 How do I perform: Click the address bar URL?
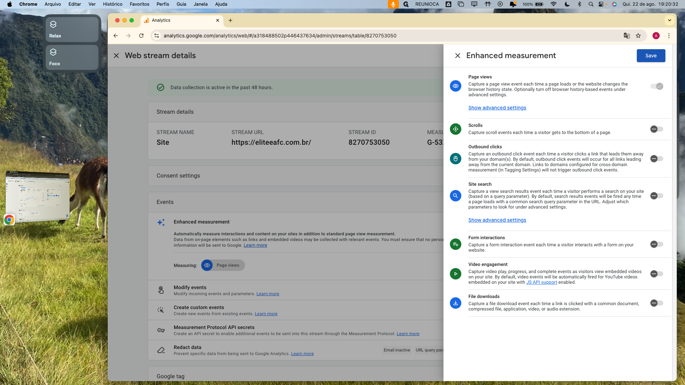[280, 36]
